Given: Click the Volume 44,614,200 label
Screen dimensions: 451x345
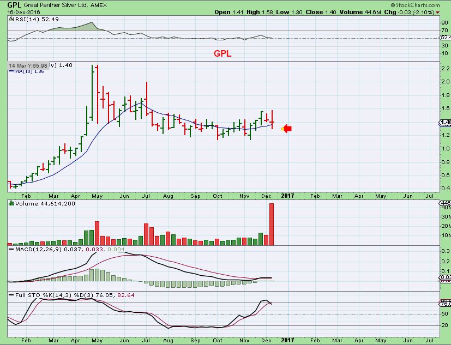Looking at the screenshot, I should pyautogui.click(x=45, y=203).
